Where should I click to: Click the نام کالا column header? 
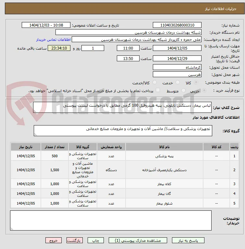164,147
